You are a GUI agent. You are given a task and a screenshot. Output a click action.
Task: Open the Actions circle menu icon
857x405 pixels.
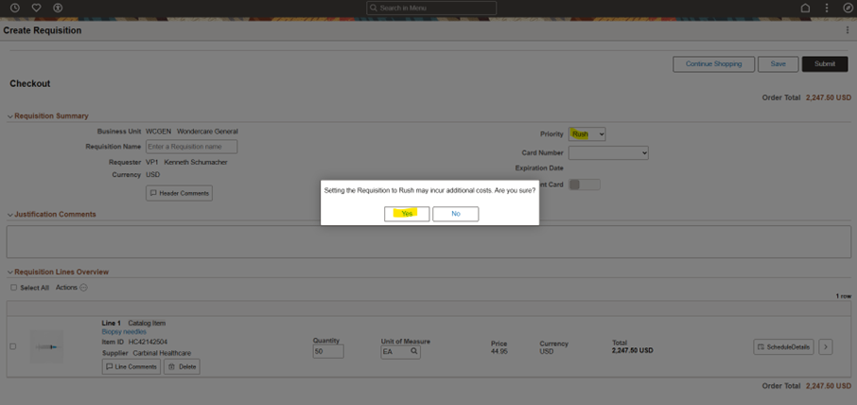tap(83, 288)
